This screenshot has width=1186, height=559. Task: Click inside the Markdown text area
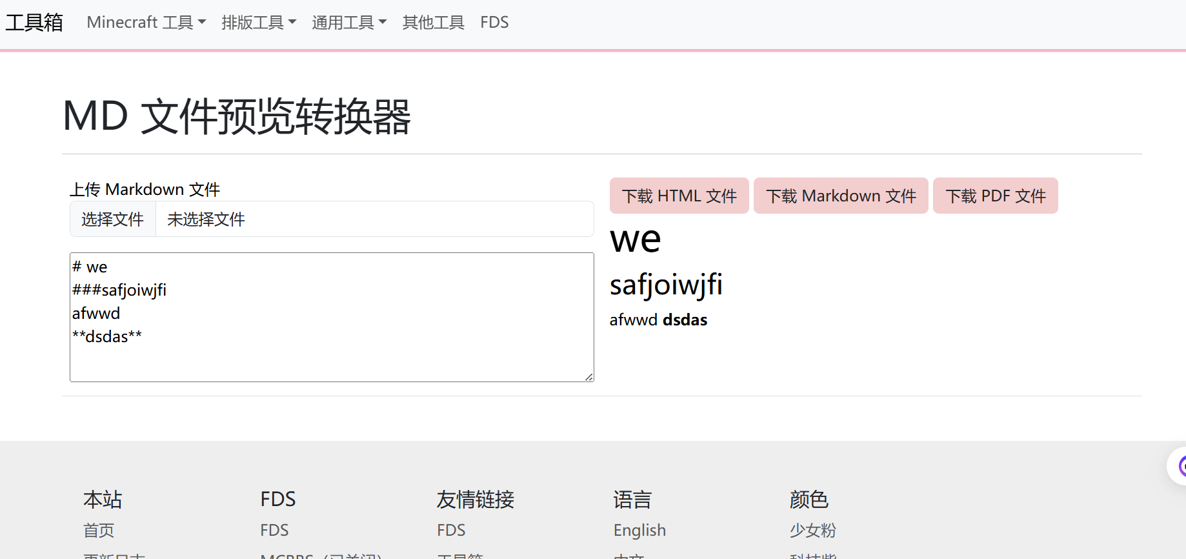click(332, 317)
